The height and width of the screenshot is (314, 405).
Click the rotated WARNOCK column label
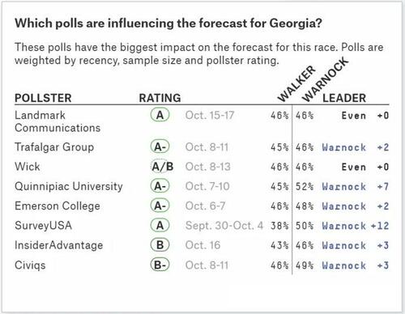pos(325,79)
